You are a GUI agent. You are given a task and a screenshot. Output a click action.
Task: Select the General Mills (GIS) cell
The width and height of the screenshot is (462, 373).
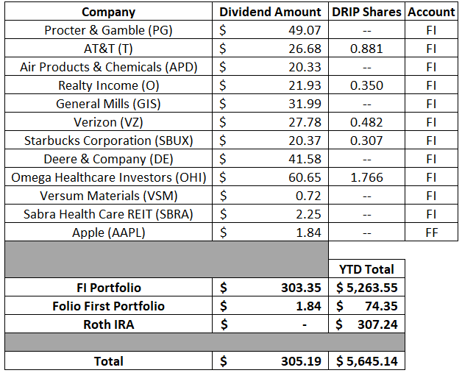[x=108, y=104]
